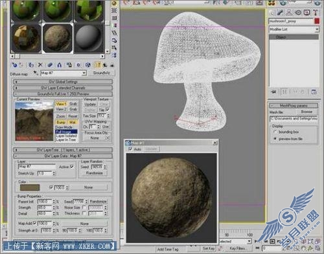Click Tex Size spinner arrows
The image size is (324, 254).
pos(108,116)
